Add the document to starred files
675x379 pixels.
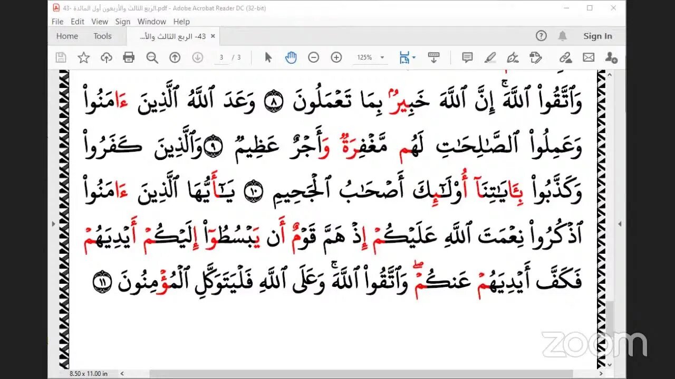[x=83, y=57]
